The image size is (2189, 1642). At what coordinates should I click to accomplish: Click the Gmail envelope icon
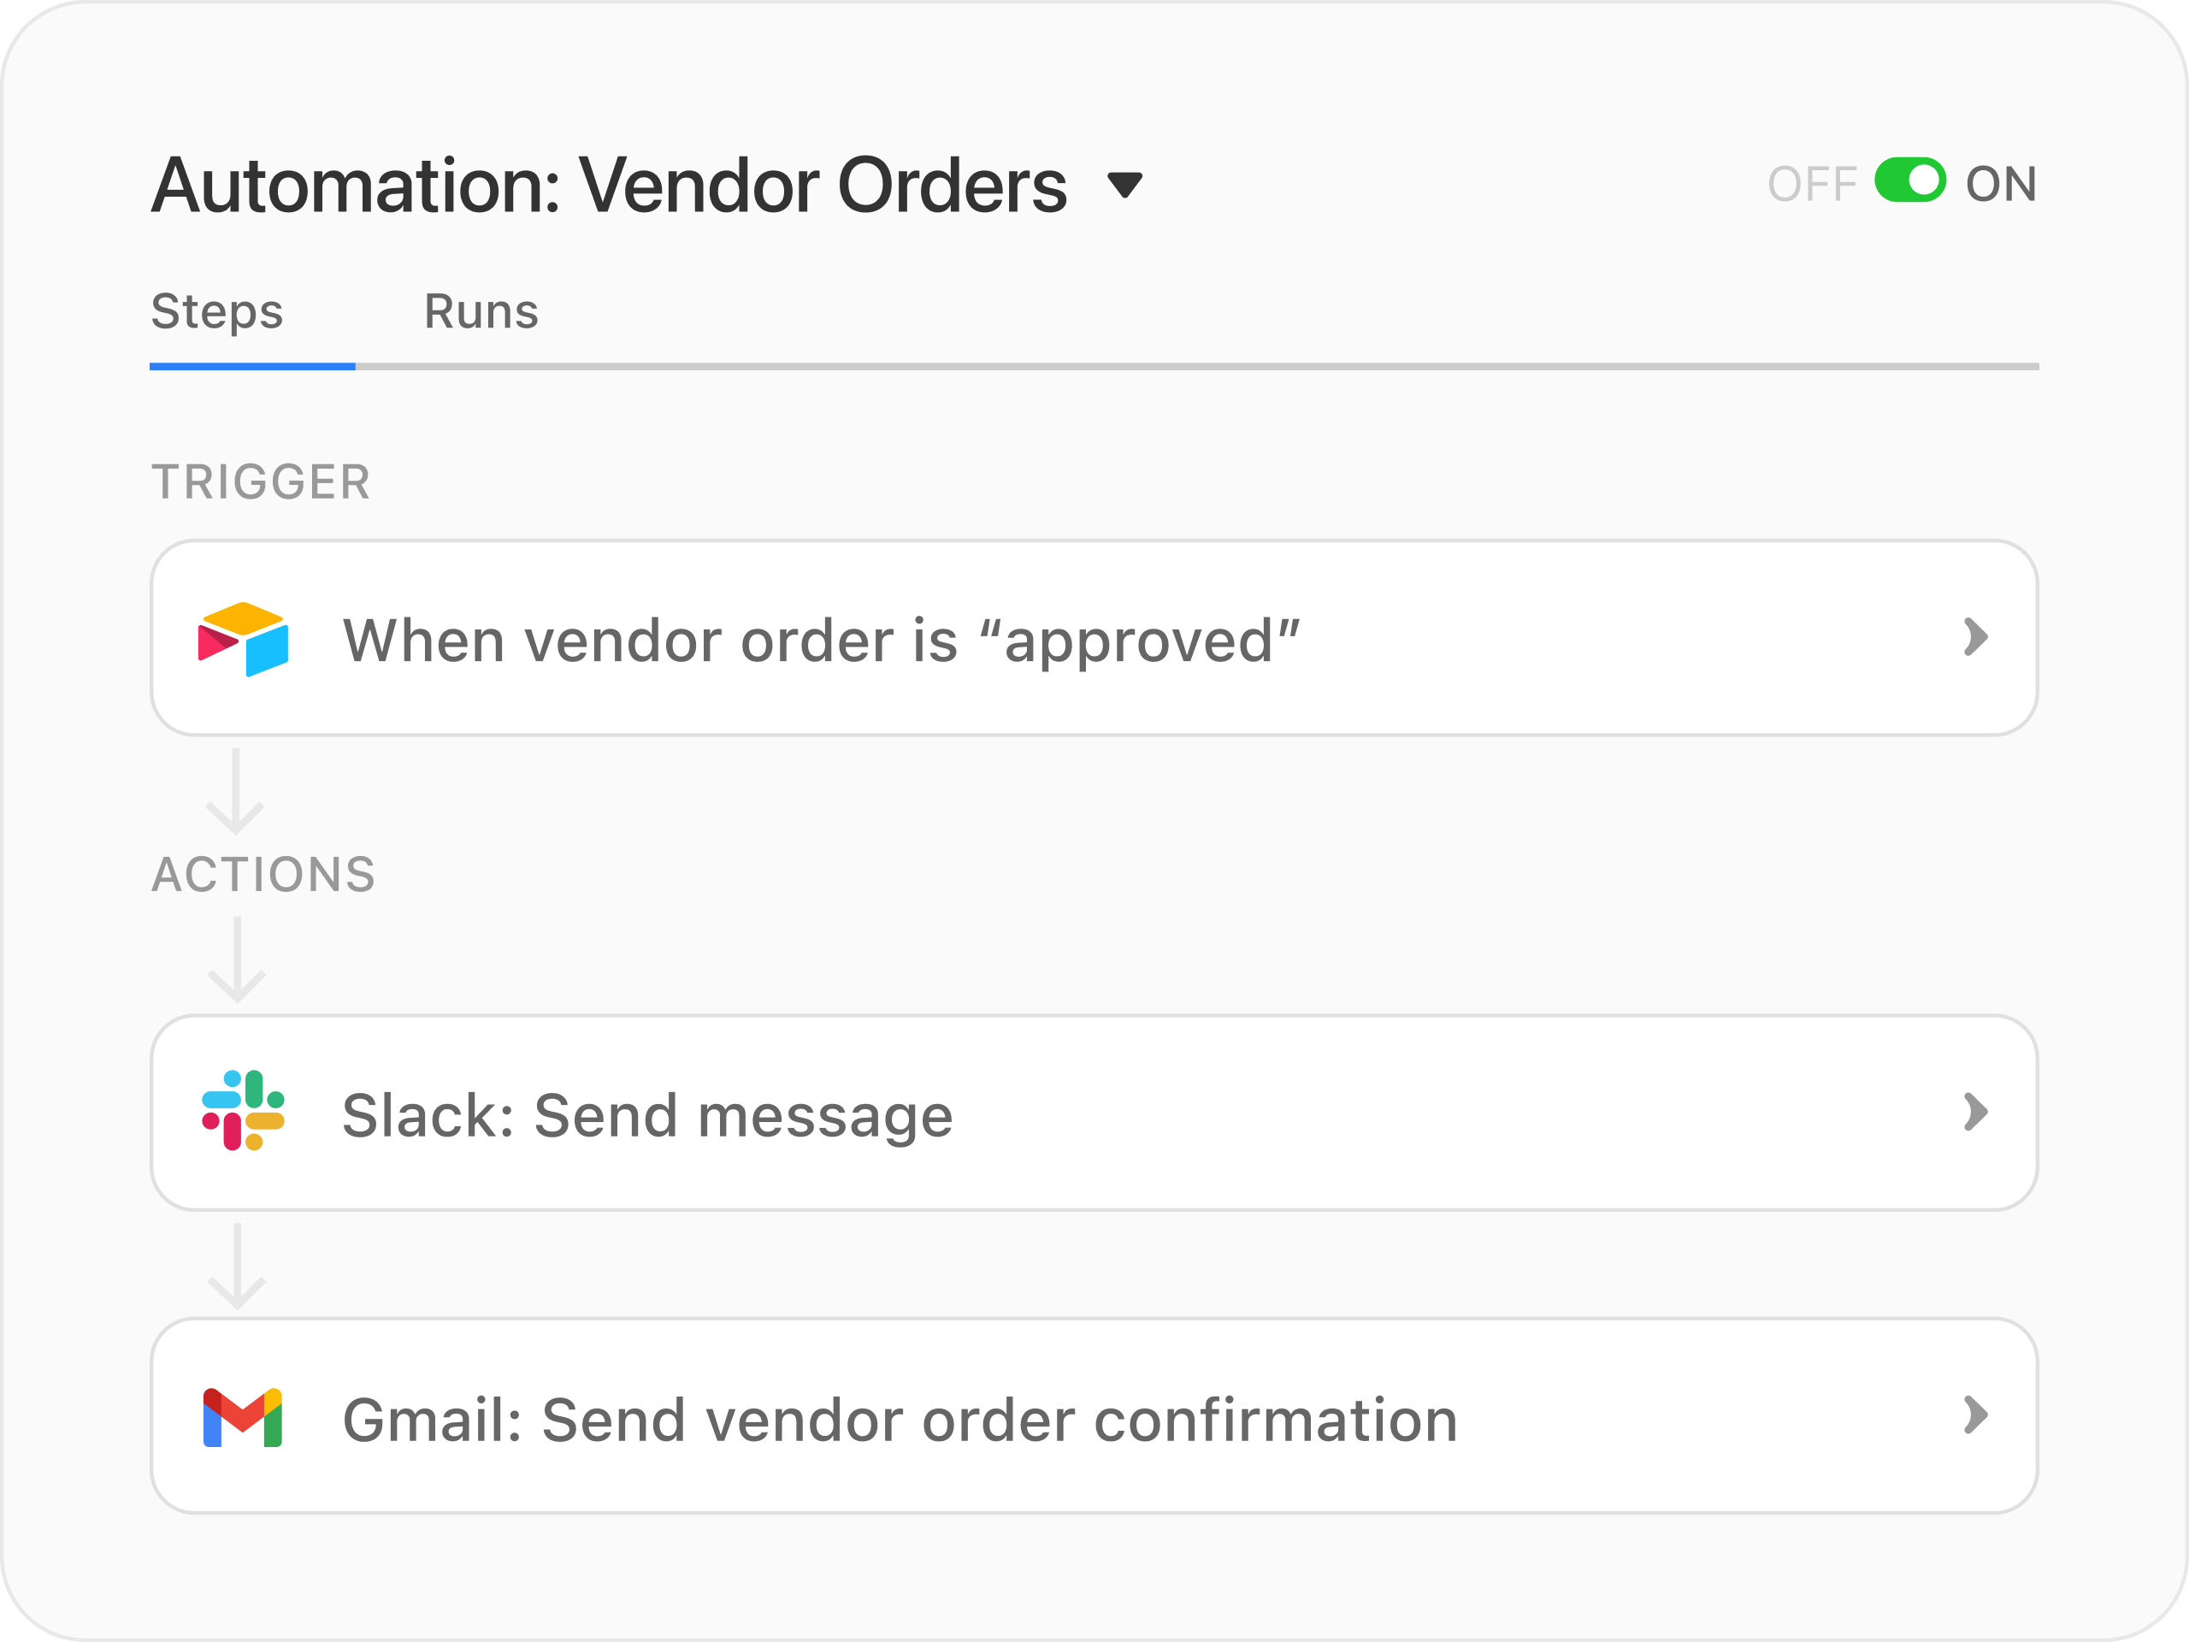(243, 1416)
